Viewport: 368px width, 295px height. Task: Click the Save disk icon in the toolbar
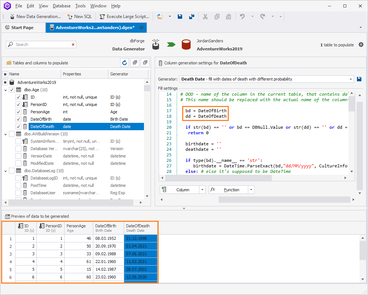click(x=180, y=17)
